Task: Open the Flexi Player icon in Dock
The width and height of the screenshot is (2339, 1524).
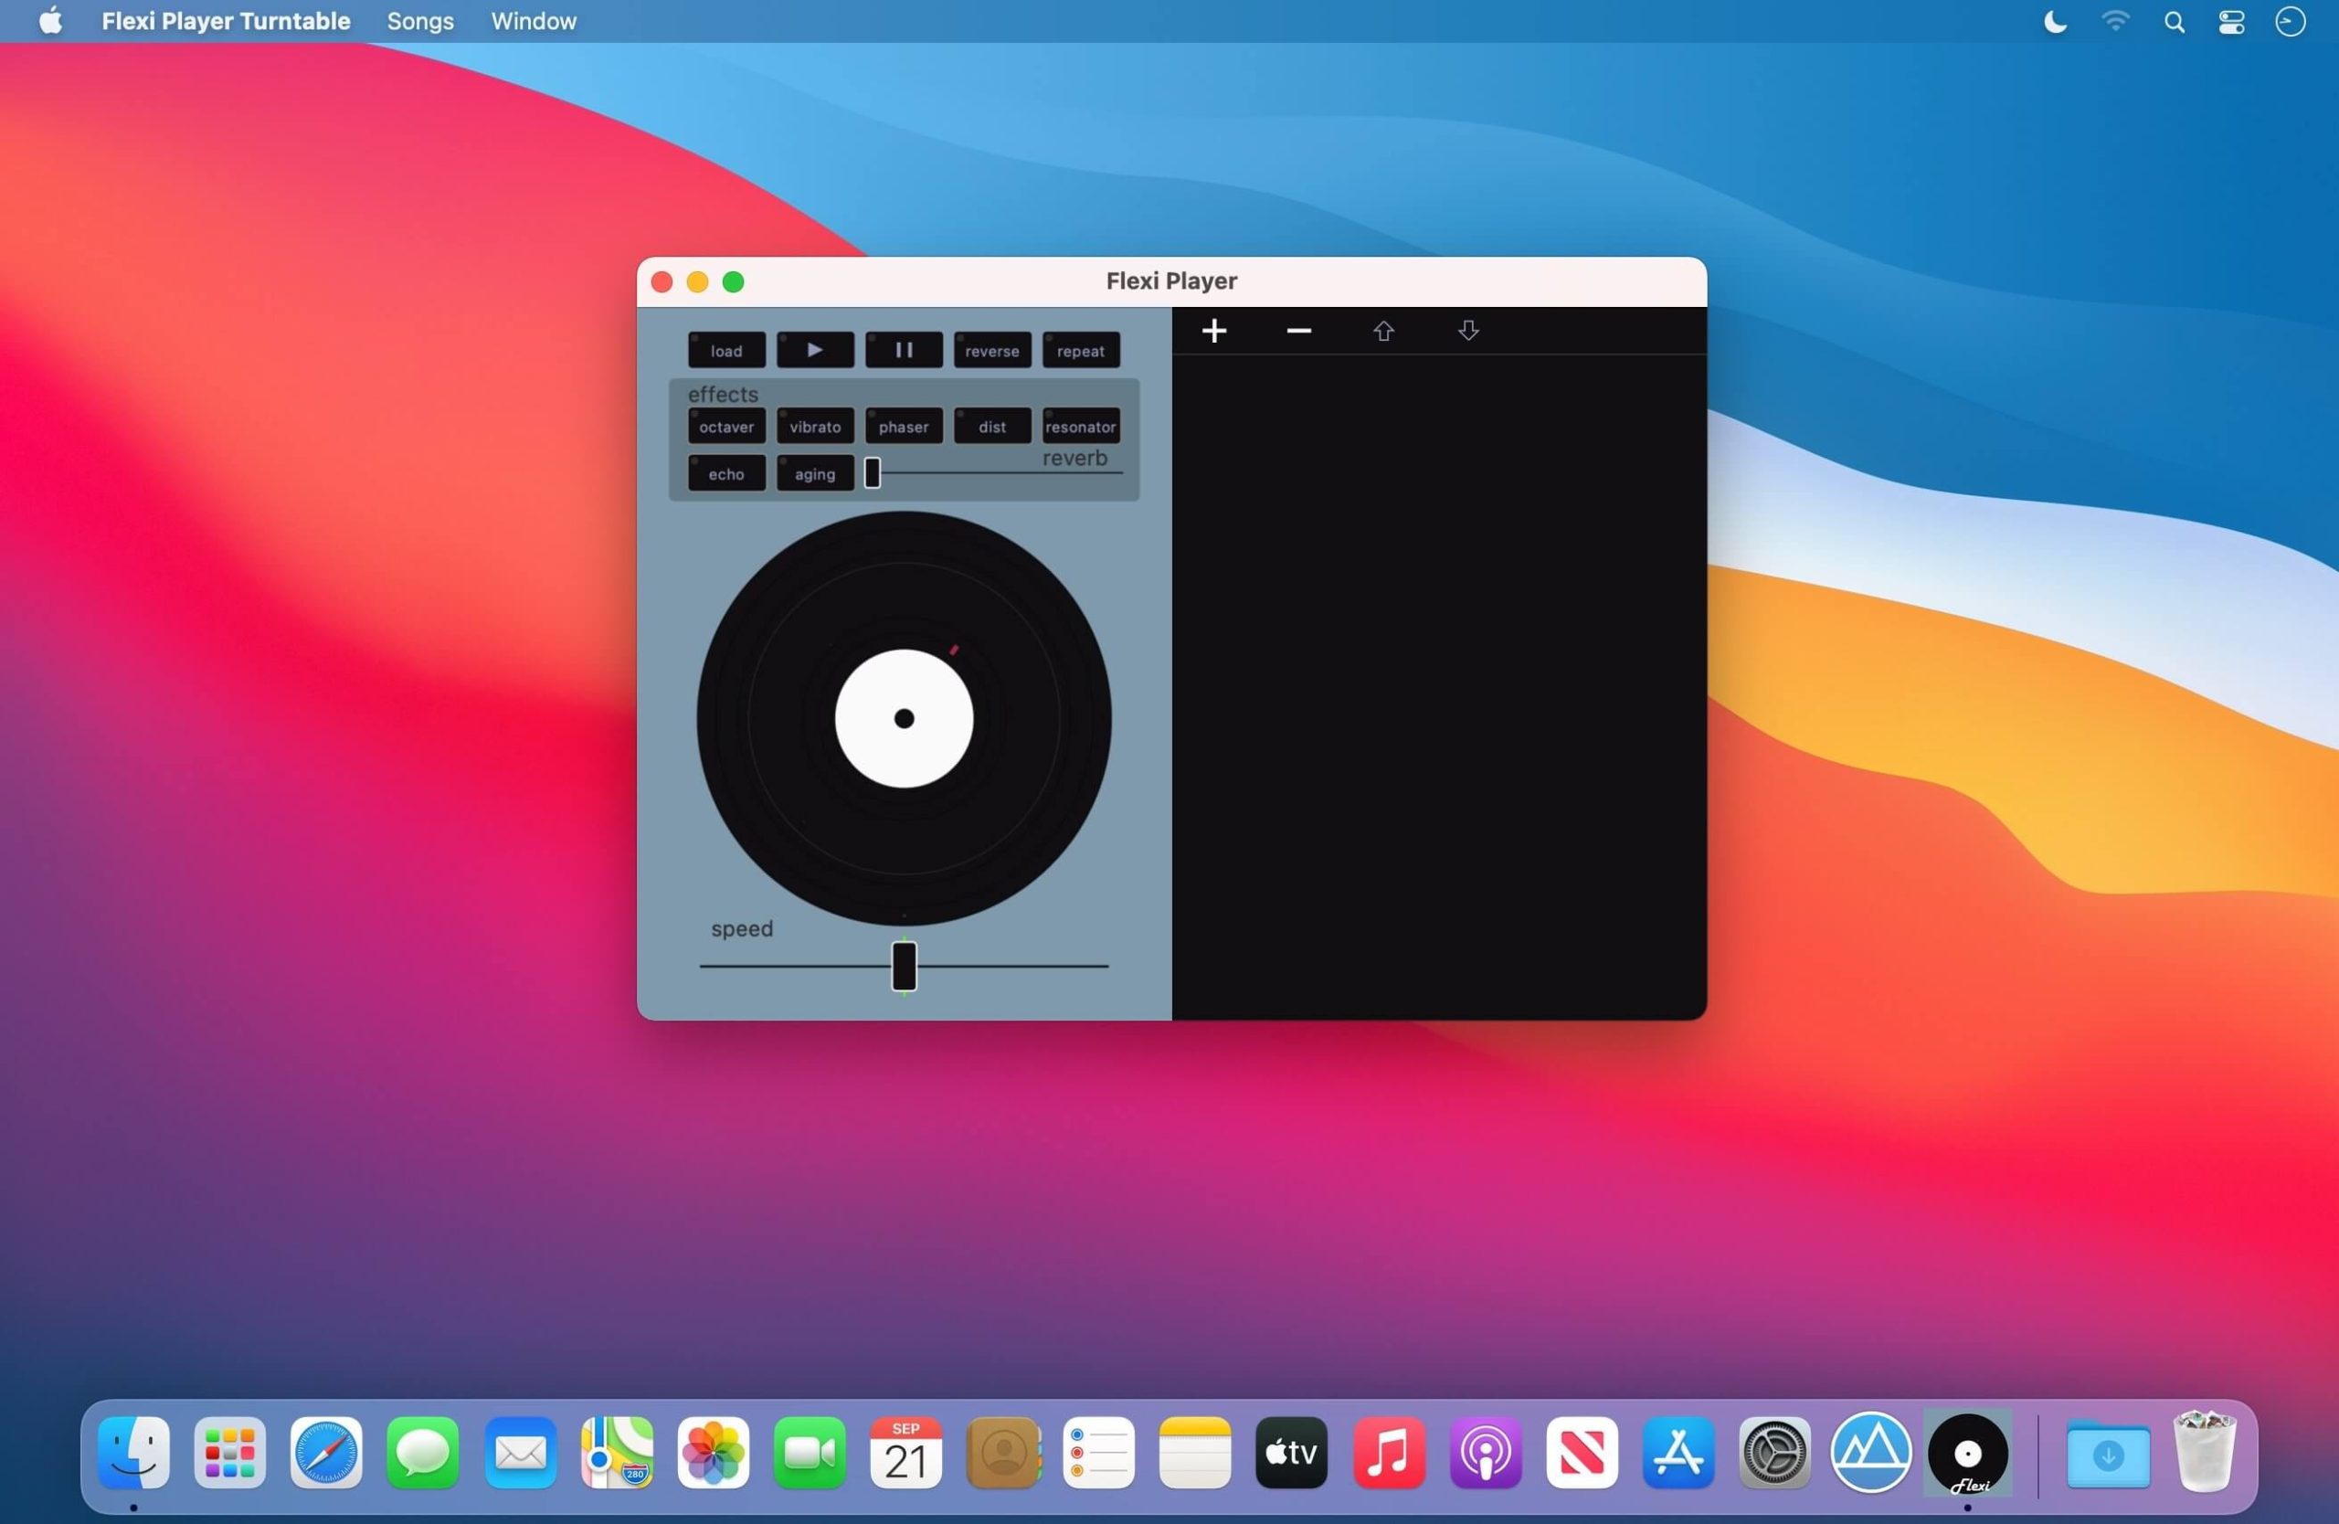Action: (1966, 1454)
